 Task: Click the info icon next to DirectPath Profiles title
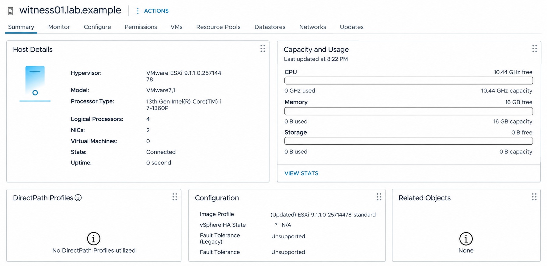78,198
